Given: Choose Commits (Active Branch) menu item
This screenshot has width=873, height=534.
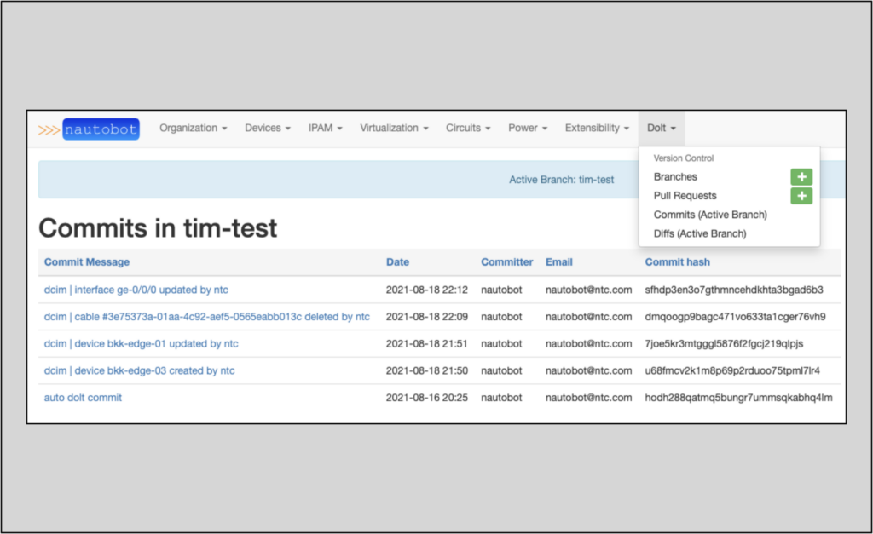Looking at the screenshot, I should click(710, 215).
